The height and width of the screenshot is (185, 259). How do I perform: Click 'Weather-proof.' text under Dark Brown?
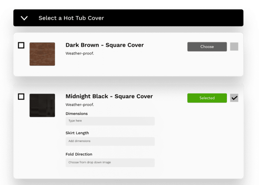click(80, 53)
